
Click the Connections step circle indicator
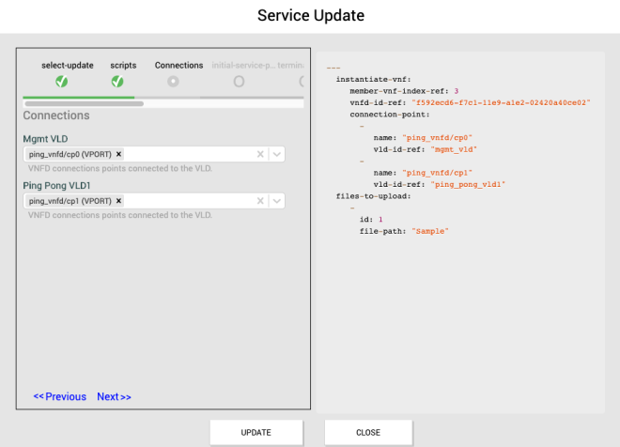pos(173,82)
